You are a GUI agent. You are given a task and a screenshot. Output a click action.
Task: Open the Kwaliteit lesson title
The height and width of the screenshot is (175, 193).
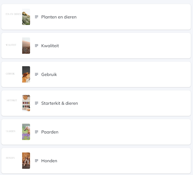tap(50, 46)
